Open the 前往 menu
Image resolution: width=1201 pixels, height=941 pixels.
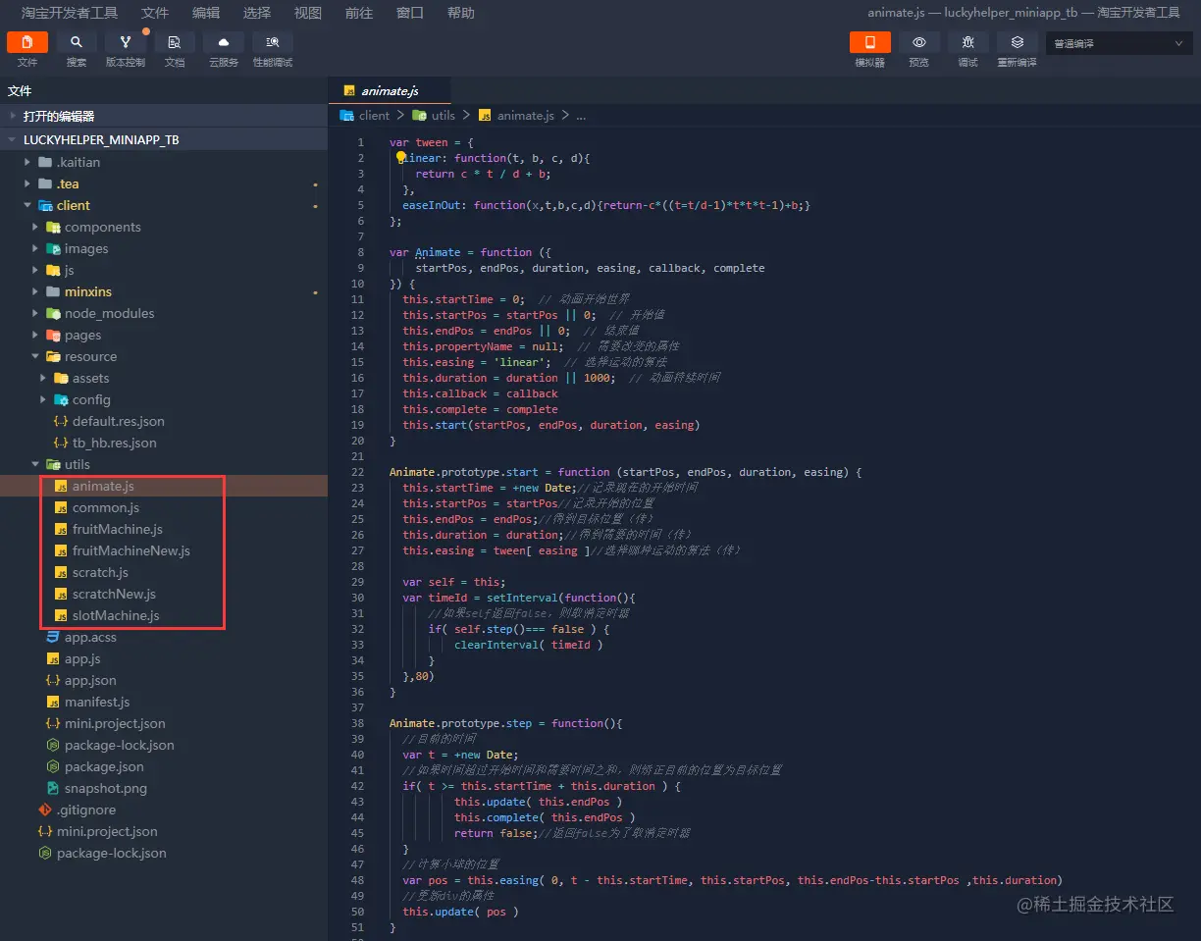359,13
